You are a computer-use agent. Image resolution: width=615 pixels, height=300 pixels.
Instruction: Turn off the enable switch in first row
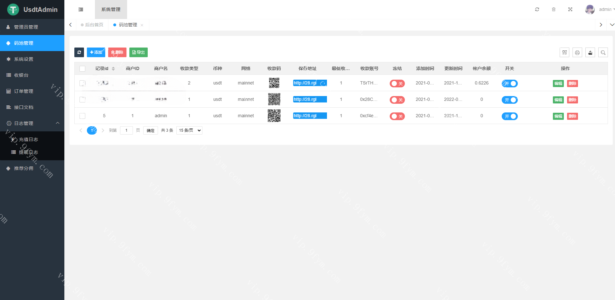509,84
